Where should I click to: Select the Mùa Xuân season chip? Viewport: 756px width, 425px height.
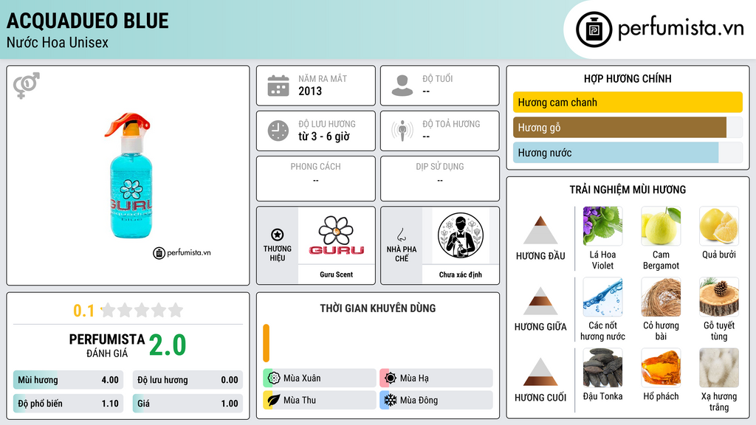(320, 379)
